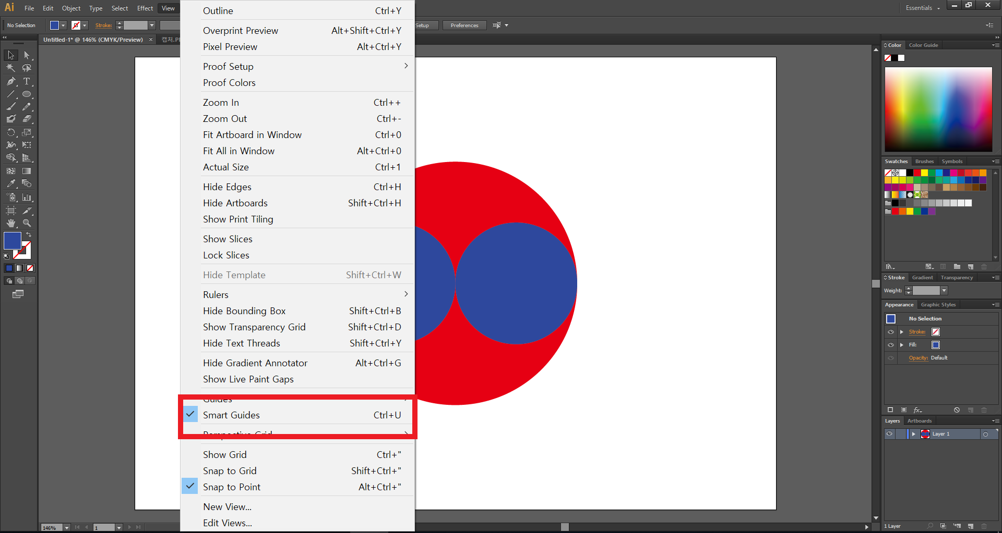Switch to Brushes tab
The image size is (1002, 533).
point(924,162)
